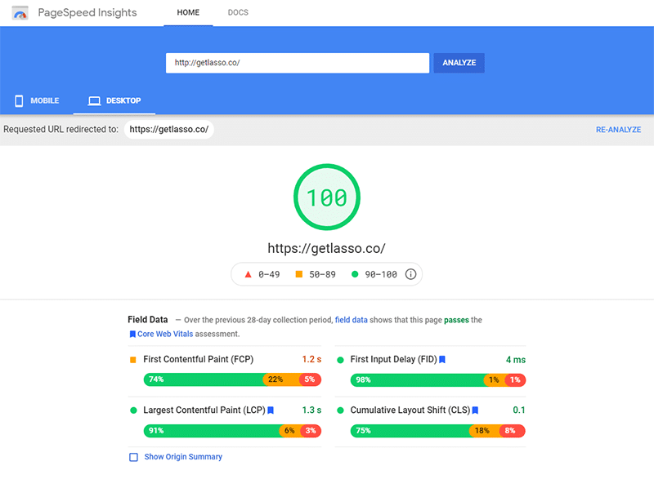Click the redirected URL chip https://getlasso.co/
Viewport: 654px width, 479px height.
169,130
